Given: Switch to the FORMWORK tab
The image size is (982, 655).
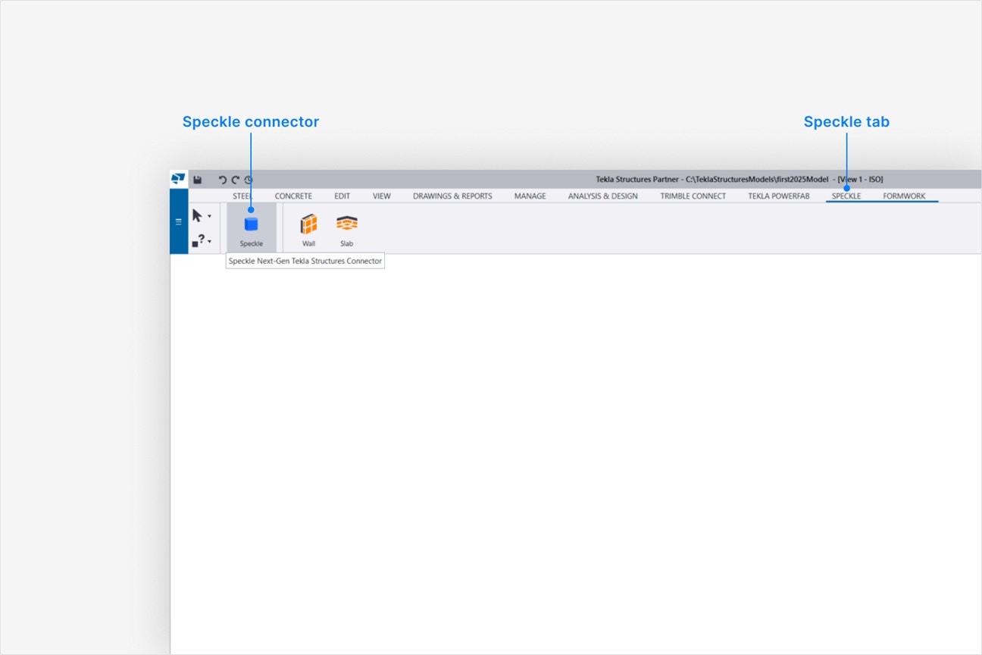Looking at the screenshot, I should pyautogui.click(x=904, y=196).
